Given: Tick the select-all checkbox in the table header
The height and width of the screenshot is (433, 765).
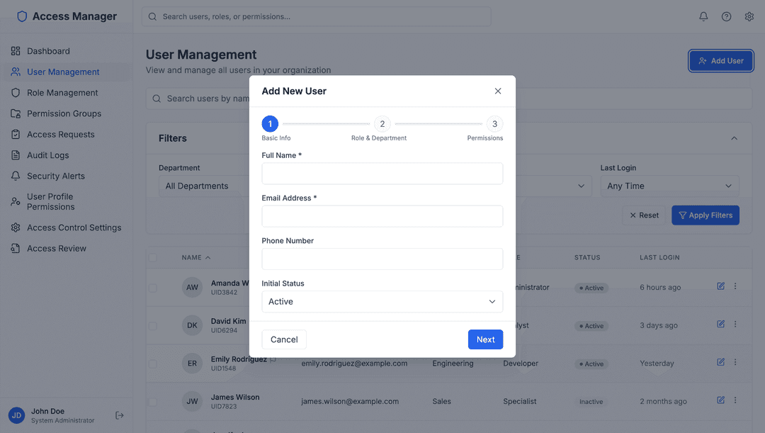Looking at the screenshot, I should click(x=154, y=257).
